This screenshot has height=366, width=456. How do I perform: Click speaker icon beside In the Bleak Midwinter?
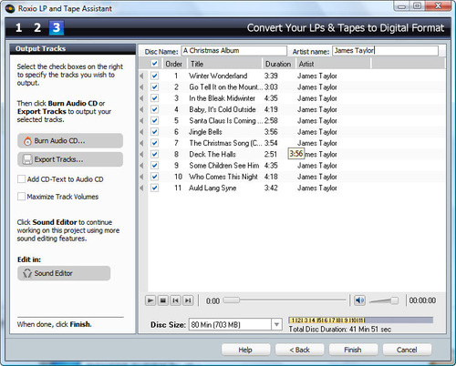click(x=142, y=98)
